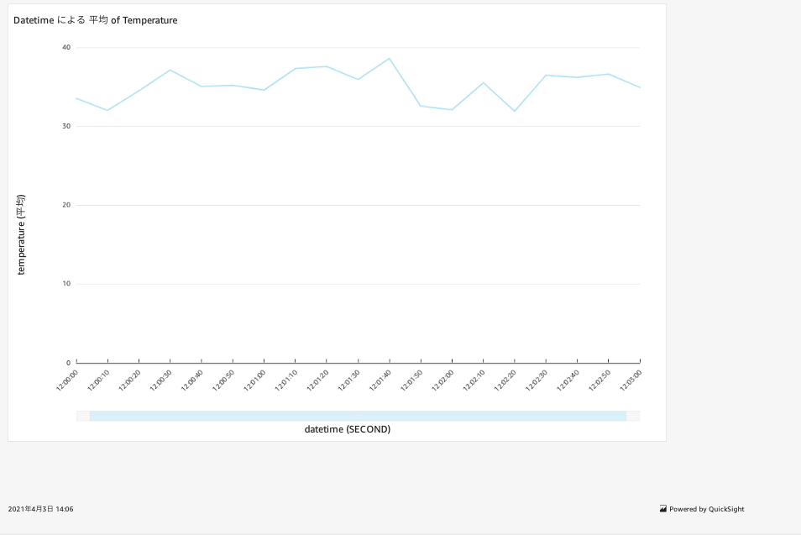The height and width of the screenshot is (535, 801).
Task: Select the left handle of the date range slider
Action: pos(83,415)
